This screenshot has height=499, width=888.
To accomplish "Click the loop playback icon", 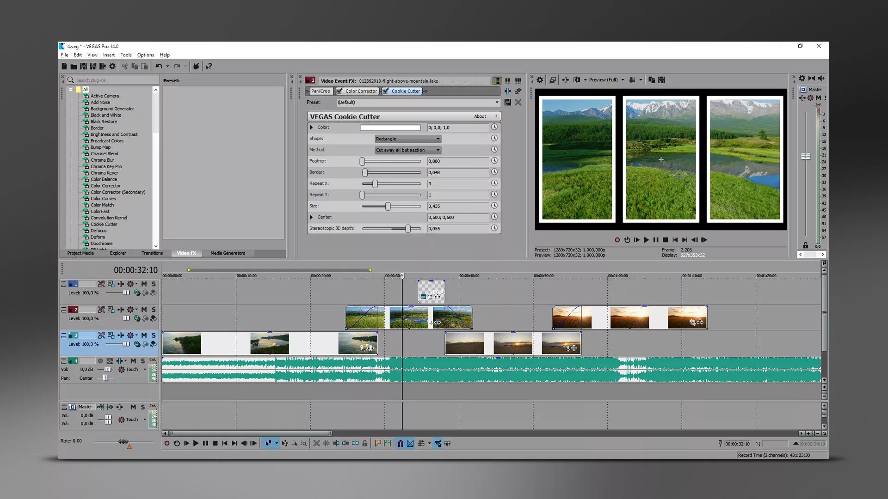I will [627, 239].
